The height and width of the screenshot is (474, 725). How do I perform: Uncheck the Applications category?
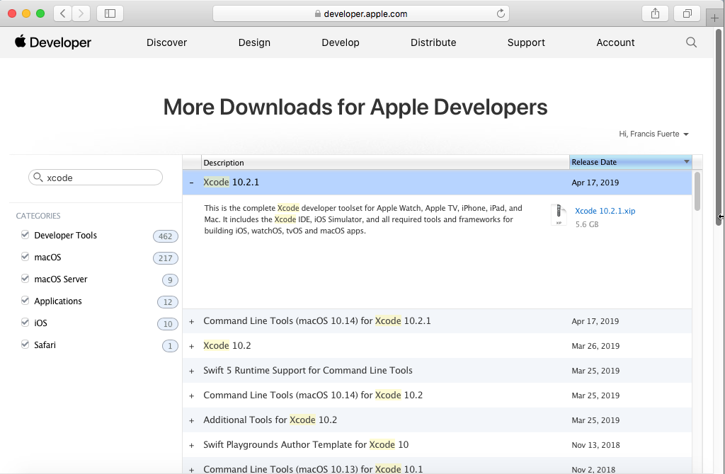pyautogui.click(x=25, y=300)
